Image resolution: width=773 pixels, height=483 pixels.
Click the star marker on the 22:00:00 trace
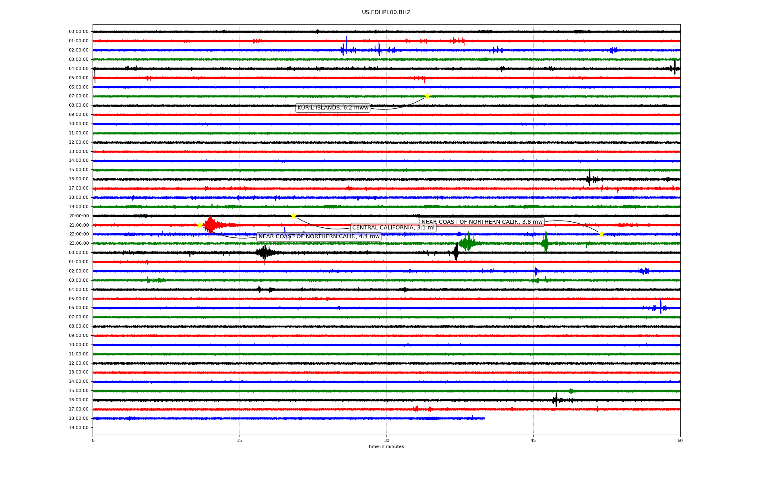601,234
